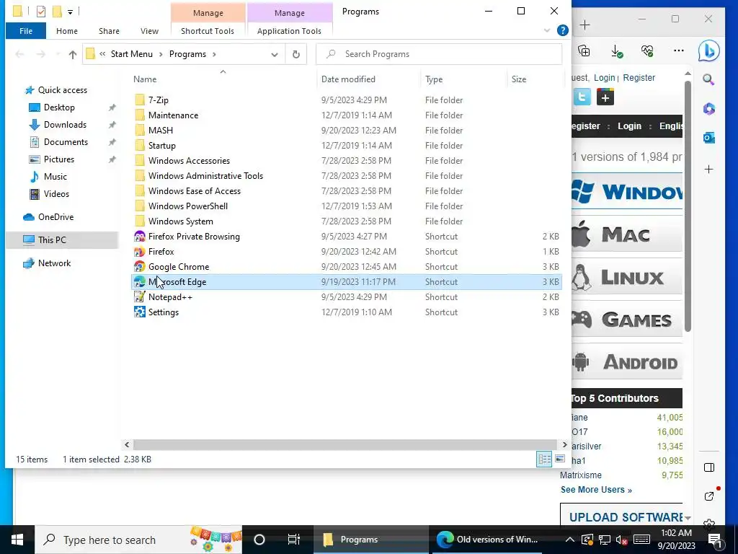Viewport: 738px width, 554px height.
Task: Switch to Edge window on taskbar
Action: (487, 540)
